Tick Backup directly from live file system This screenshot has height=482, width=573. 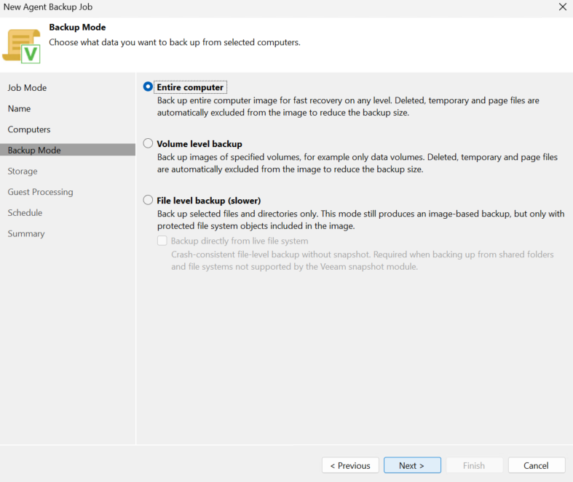pyautogui.click(x=162, y=241)
